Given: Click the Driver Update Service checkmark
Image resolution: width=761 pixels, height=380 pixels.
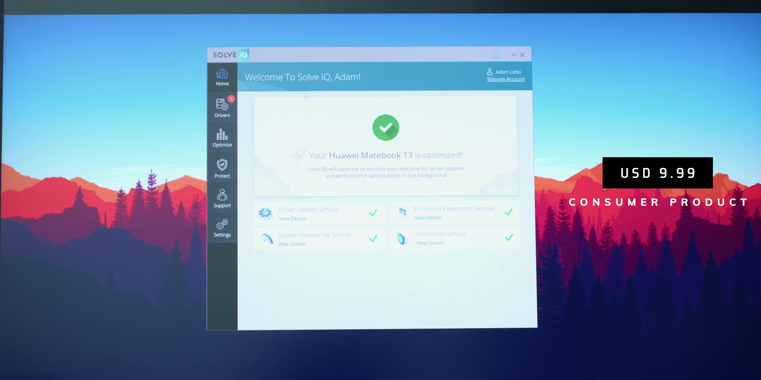Looking at the screenshot, I should pyautogui.click(x=373, y=213).
